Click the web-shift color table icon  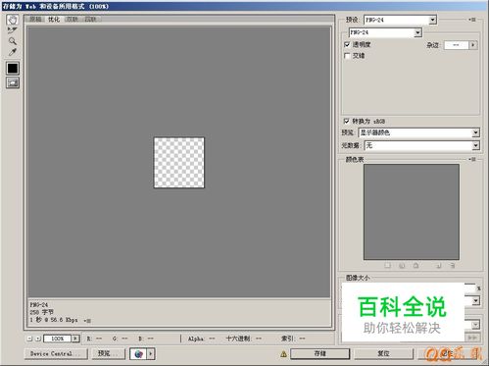click(x=402, y=266)
